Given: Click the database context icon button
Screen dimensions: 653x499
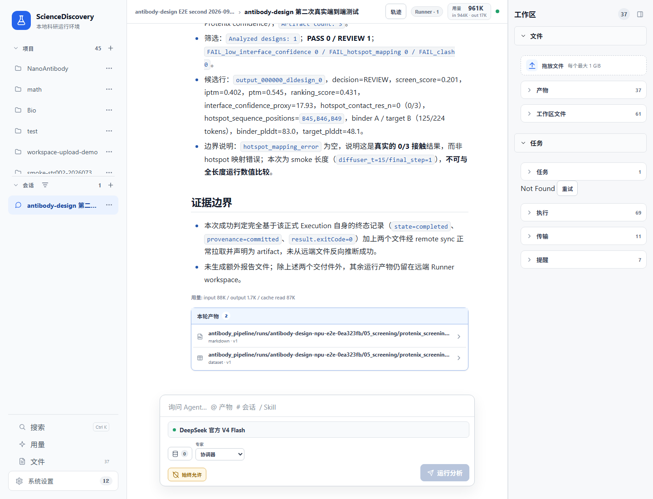Looking at the screenshot, I should pyautogui.click(x=180, y=454).
